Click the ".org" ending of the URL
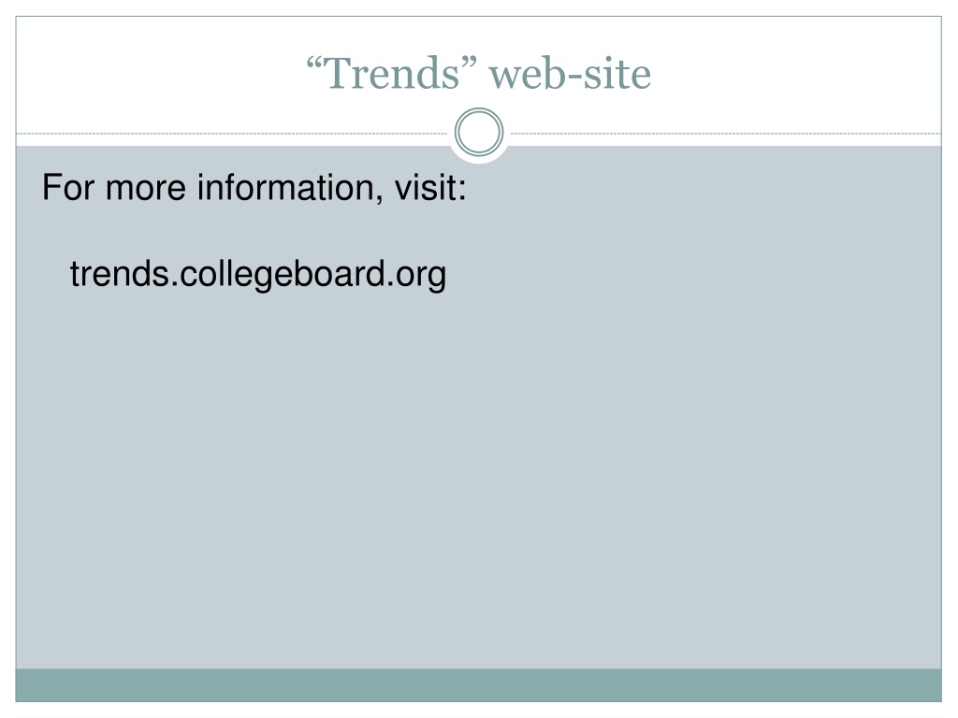Viewport: 958px width, 718px height. [416, 276]
